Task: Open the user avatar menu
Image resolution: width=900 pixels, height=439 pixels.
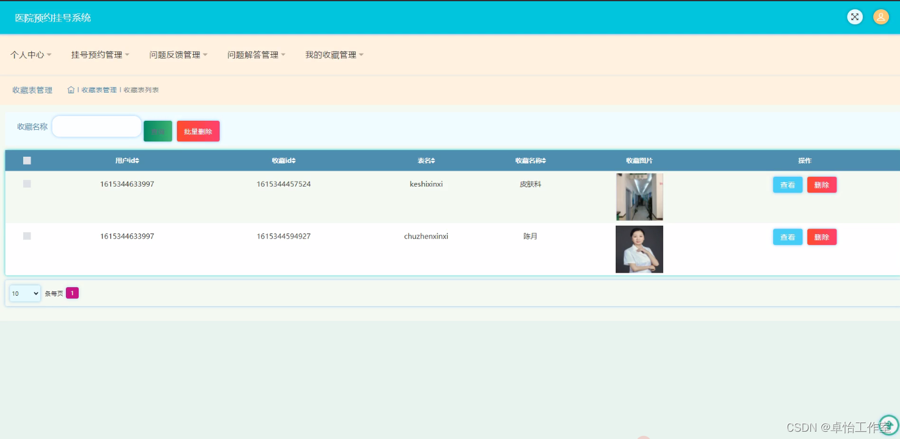Action: click(x=880, y=17)
